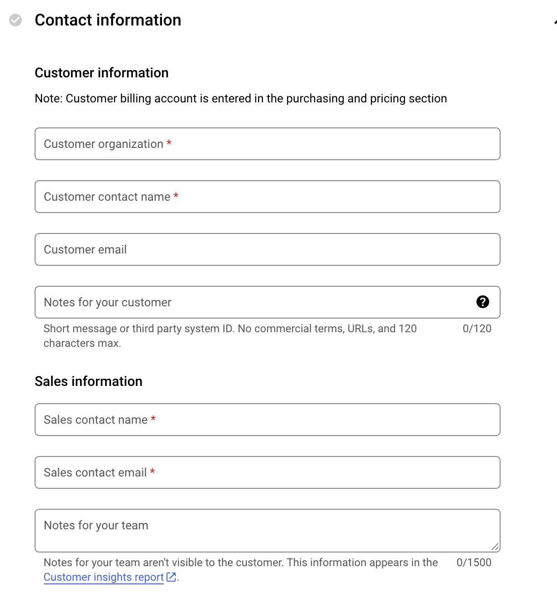This screenshot has height=598, width=557.
Task: Click the Customer information heading
Action: coord(101,73)
